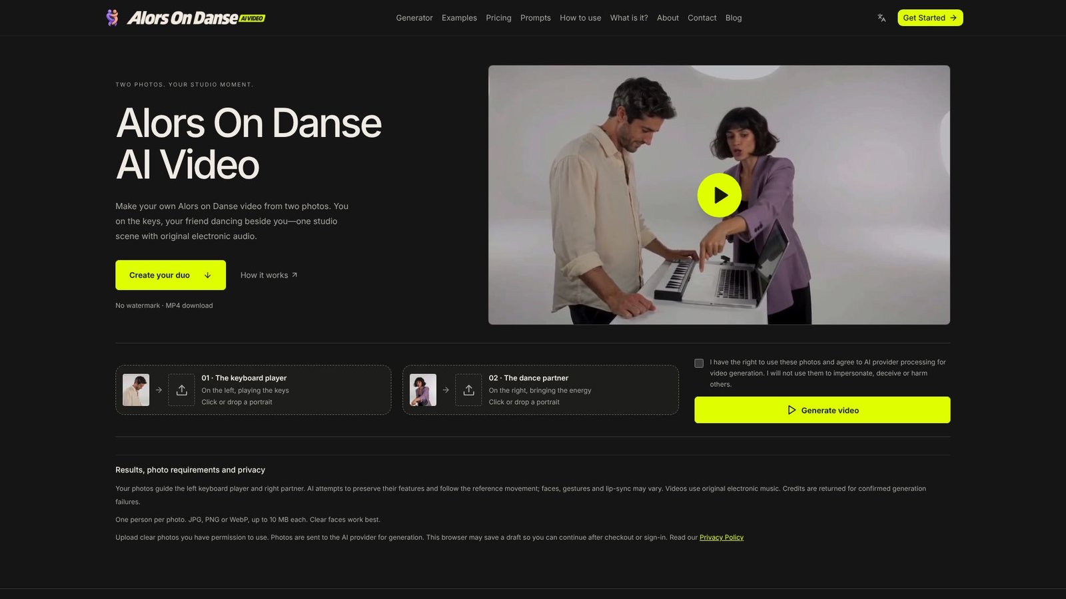Play the hero demo video
Image resolution: width=1066 pixels, height=599 pixels.
click(x=719, y=195)
